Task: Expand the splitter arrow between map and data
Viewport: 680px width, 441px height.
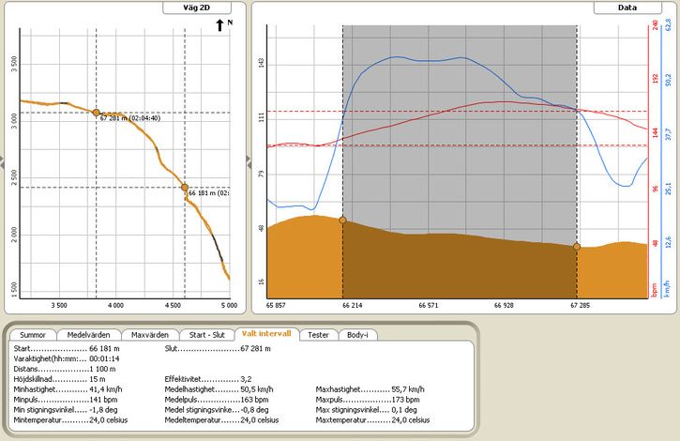Action: [x=249, y=161]
